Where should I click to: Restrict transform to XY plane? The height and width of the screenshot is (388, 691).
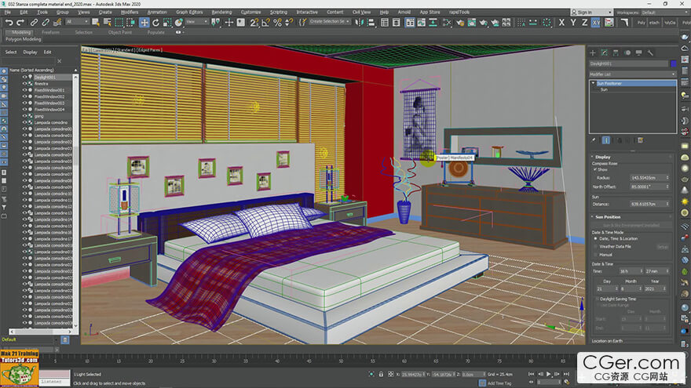pos(596,23)
